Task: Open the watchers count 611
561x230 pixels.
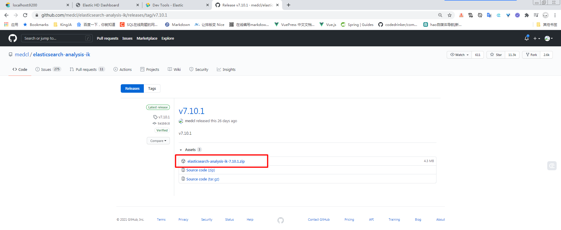Action: (478, 55)
